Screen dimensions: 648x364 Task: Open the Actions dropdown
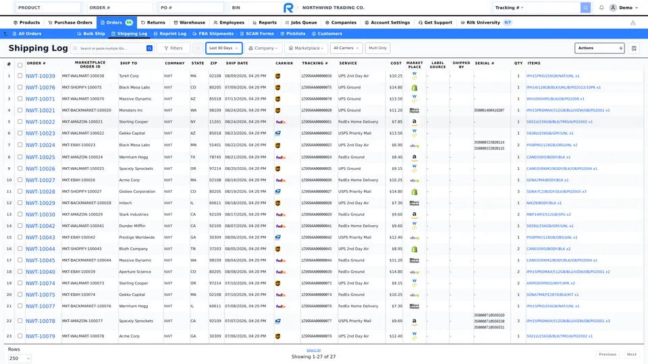599,49
